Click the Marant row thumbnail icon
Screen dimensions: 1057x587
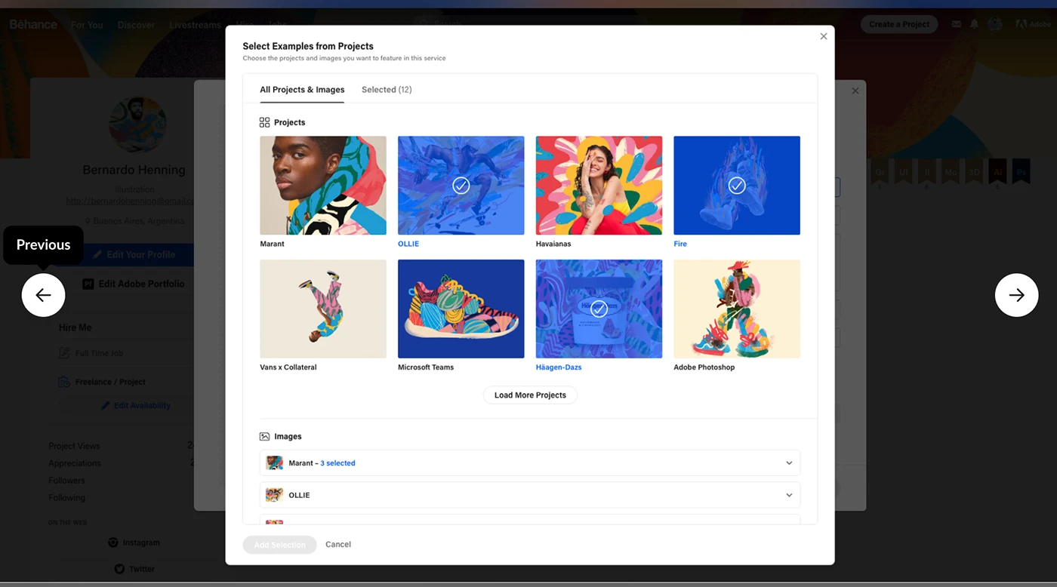tap(275, 463)
